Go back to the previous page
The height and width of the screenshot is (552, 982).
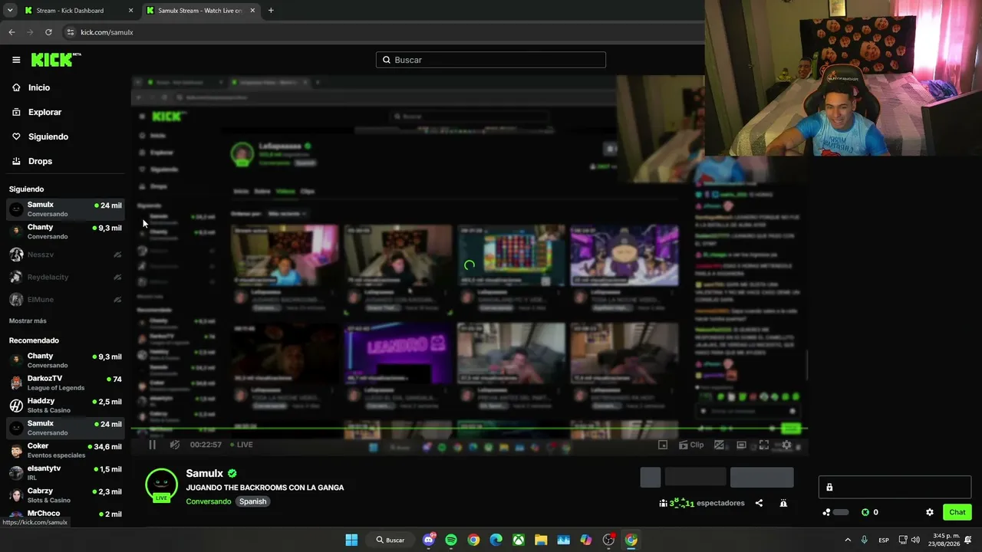click(12, 32)
